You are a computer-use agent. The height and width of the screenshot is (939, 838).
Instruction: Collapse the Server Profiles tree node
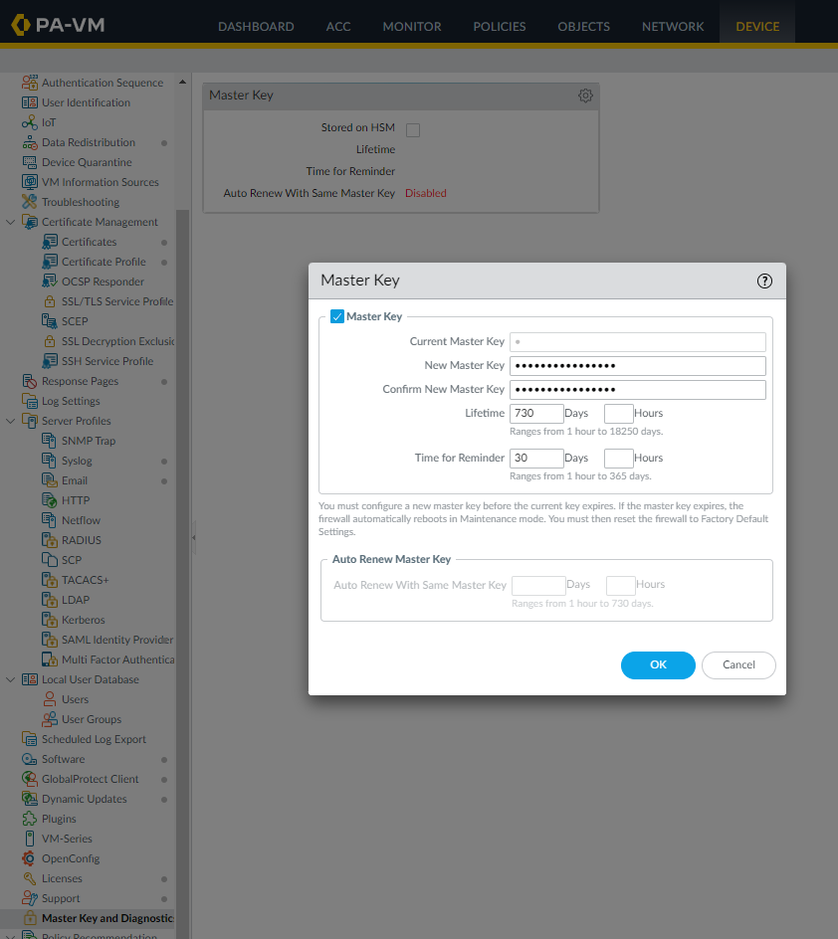coord(10,421)
